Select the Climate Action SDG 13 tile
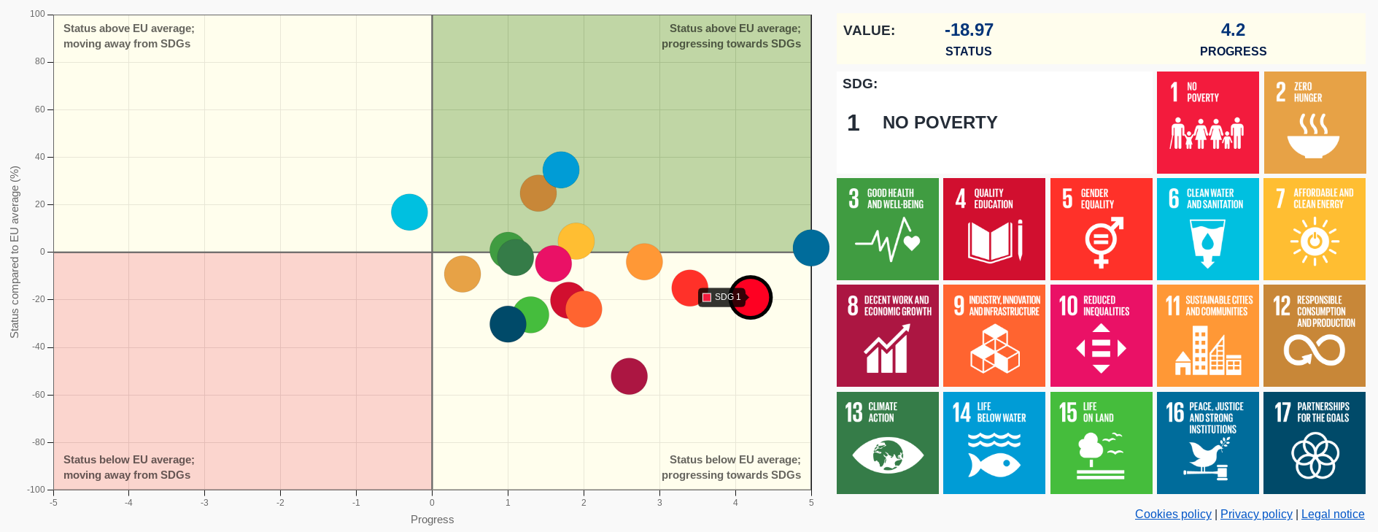 tap(887, 443)
